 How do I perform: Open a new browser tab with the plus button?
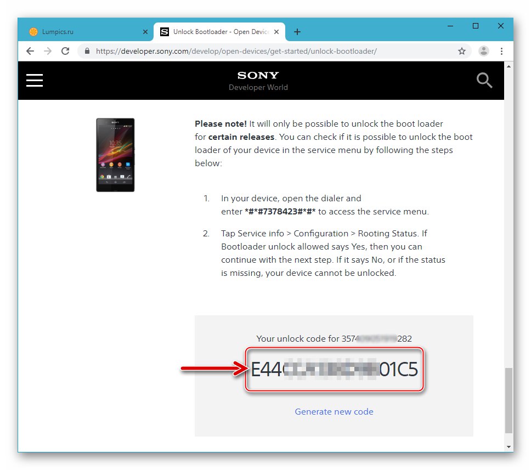pos(297,32)
